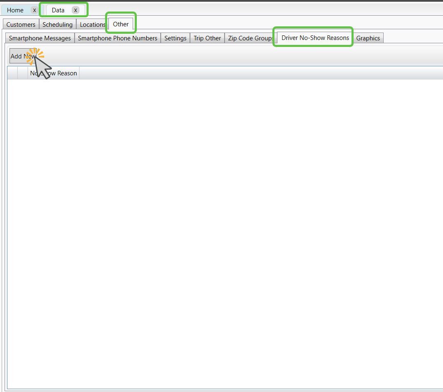Go to the Scheduling tab
Screen dimensions: 443x392
point(57,25)
